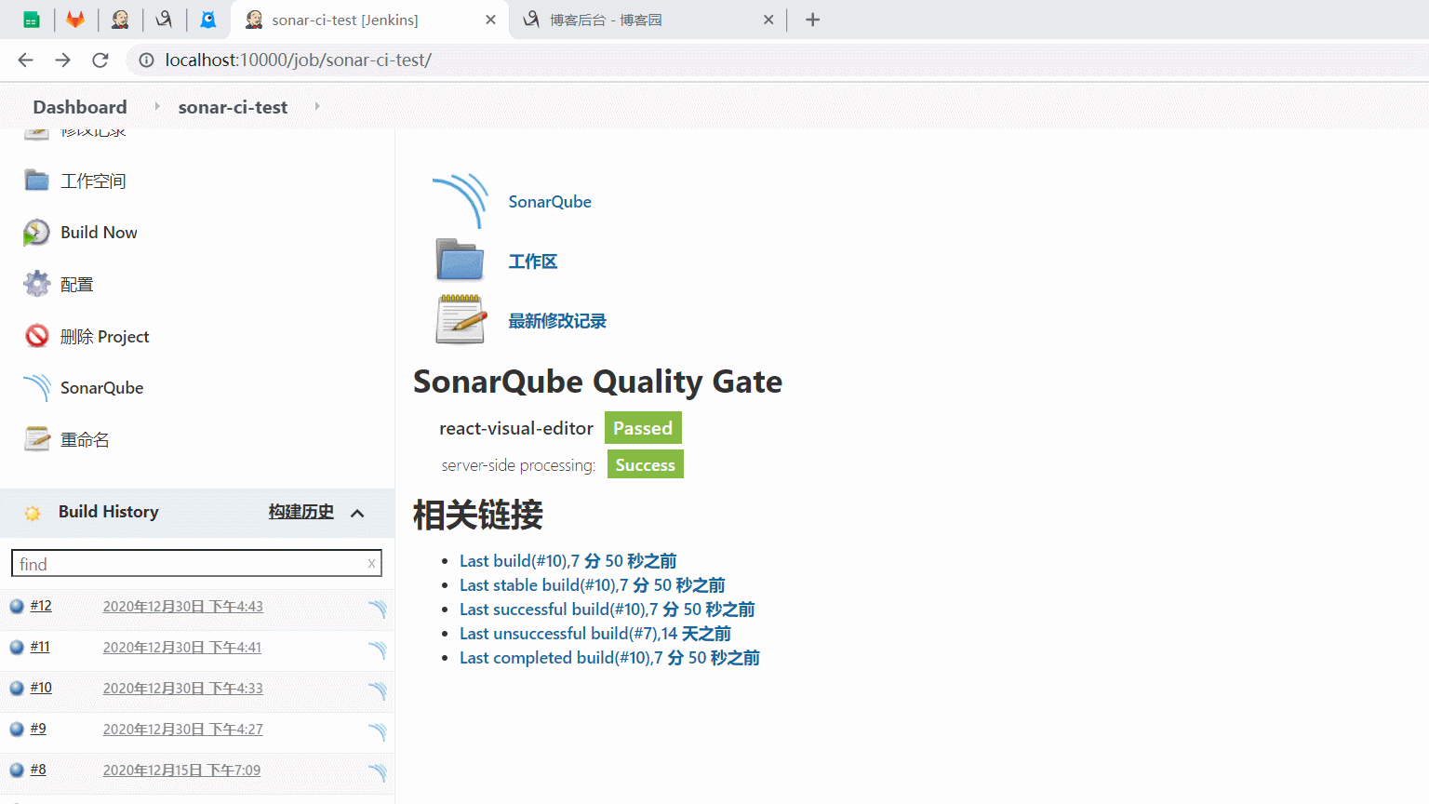Viewport: 1429px width, 804px height.
Task: Open 工作空间 in sidebar
Action: pos(93,181)
